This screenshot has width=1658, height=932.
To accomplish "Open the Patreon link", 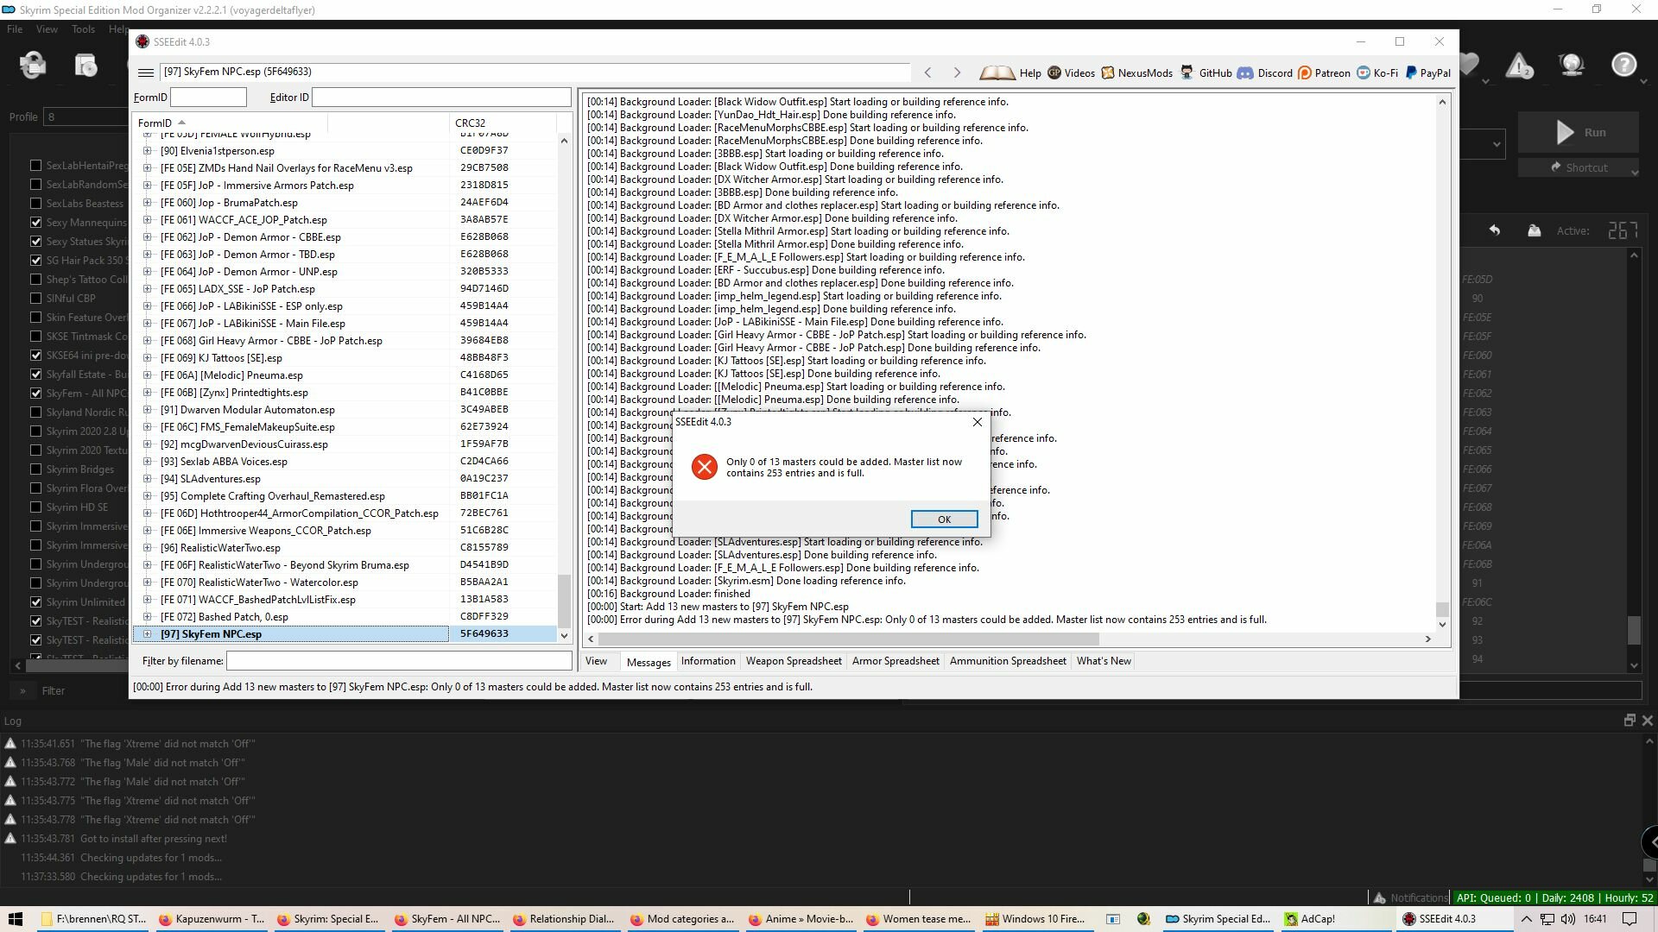I will [1324, 73].
